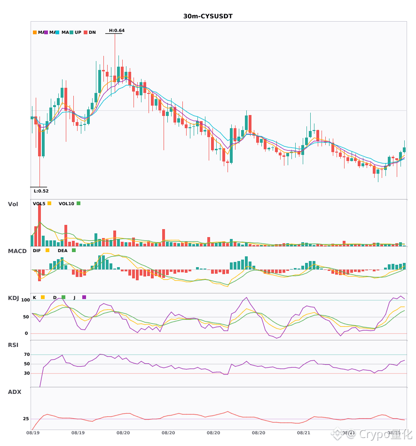Click the RSI axis value 70

[27, 354]
